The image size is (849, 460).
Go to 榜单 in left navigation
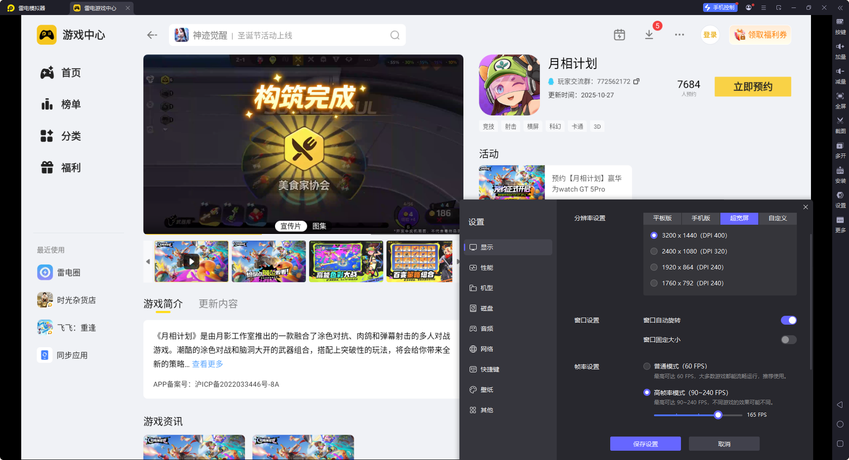[61, 104]
